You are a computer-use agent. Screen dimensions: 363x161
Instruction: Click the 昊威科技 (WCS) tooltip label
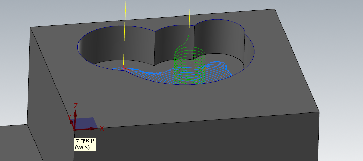coord(85,144)
